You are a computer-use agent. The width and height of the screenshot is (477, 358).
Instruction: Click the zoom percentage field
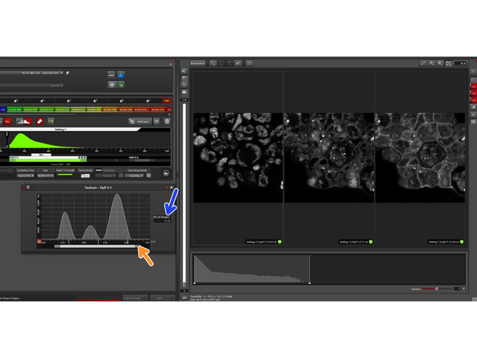pos(460,64)
